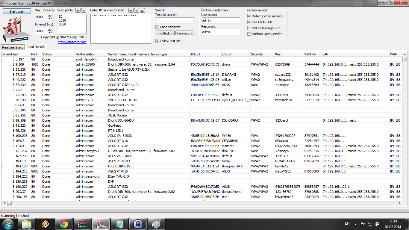
Task: Open WinRAR from the taskbar
Action: [x=82, y=224]
